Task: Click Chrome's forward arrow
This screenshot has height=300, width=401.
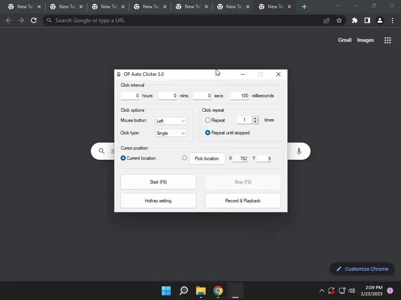Action: 21,20
